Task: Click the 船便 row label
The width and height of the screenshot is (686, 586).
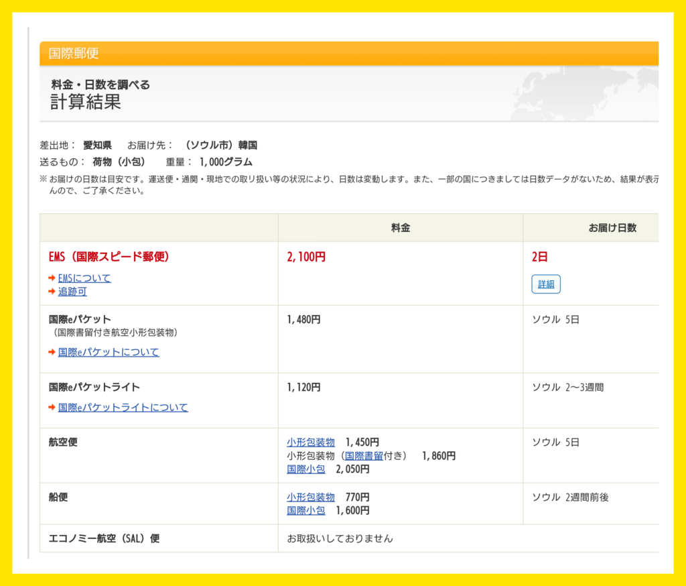Action: 58,497
